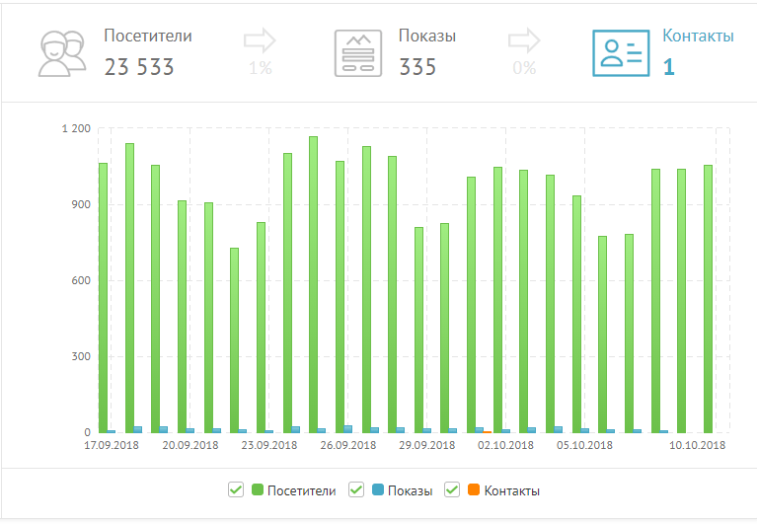Click the tallest green bar near 26.09.2018

pos(313,284)
